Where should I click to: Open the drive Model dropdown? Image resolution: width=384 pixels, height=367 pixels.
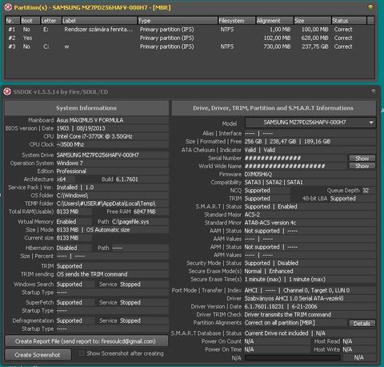[x=310, y=123]
